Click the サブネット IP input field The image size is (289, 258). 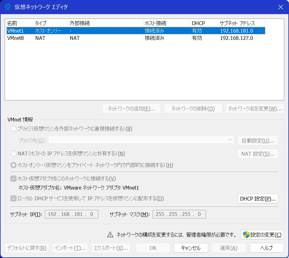point(71,214)
